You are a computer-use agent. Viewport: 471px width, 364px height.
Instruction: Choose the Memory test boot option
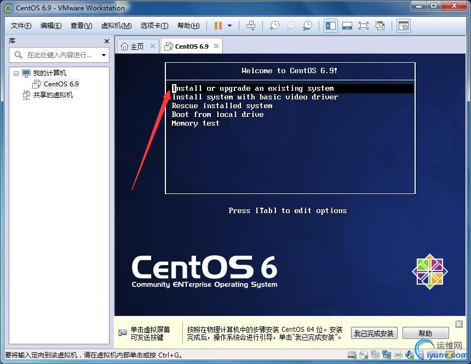tap(196, 123)
